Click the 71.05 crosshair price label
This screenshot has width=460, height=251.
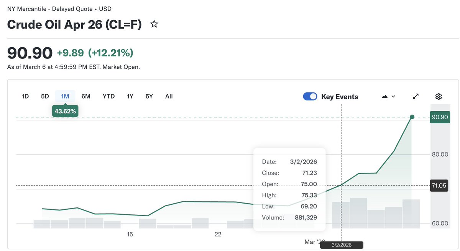tap(440, 186)
